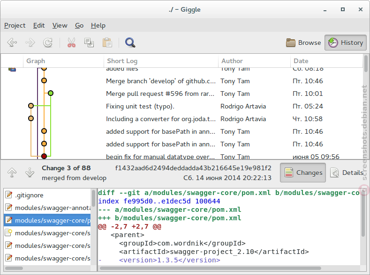
Task: Sort by the Short Log column header
Action: point(161,61)
